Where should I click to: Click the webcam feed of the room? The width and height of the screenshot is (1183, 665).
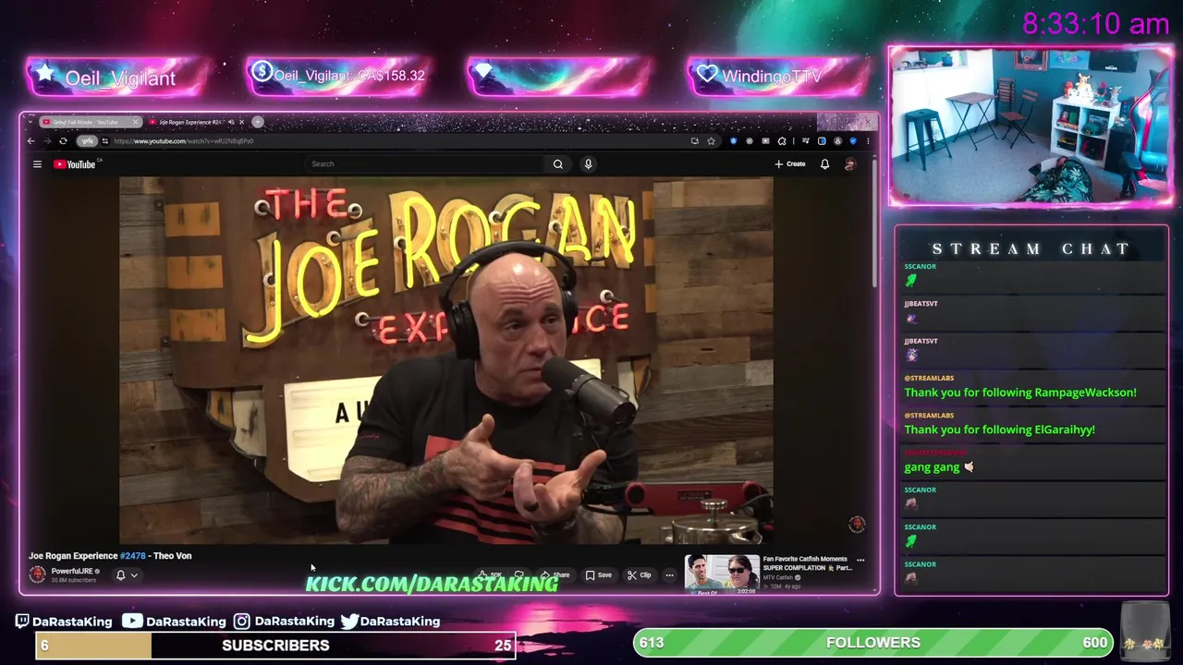[x=1031, y=127]
